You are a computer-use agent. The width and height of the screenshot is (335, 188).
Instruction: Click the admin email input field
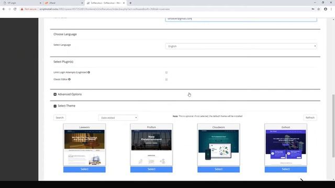pos(241,19)
